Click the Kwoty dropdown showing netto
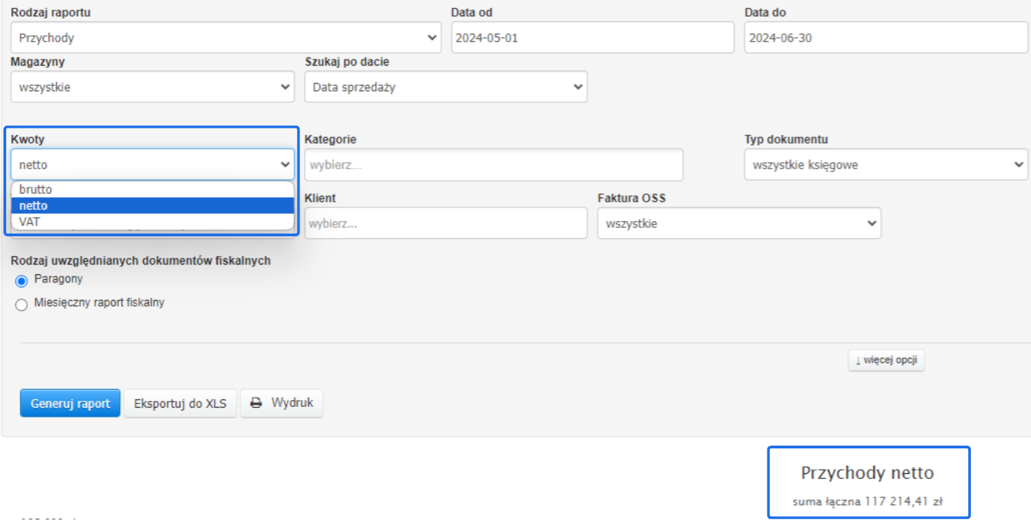 [152, 165]
